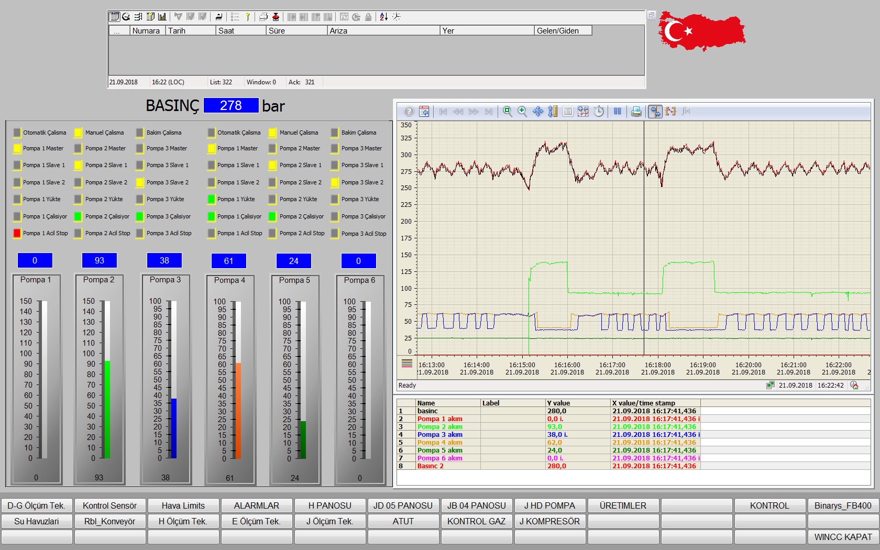
Task: Toggle alarm autoscroll icon
Action: [219, 17]
